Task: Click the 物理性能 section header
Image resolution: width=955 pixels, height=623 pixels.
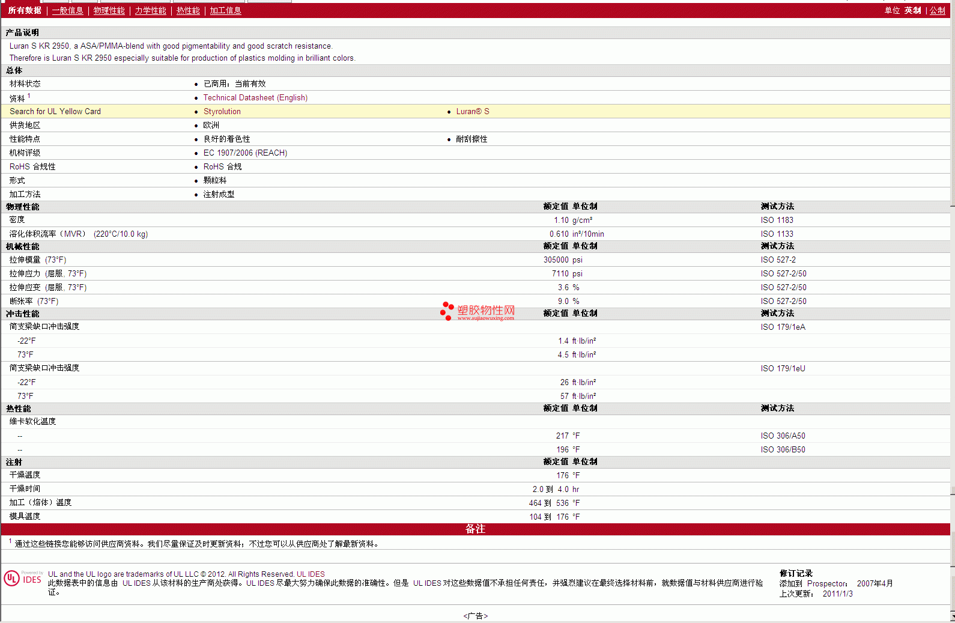Action: click(x=22, y=207)
